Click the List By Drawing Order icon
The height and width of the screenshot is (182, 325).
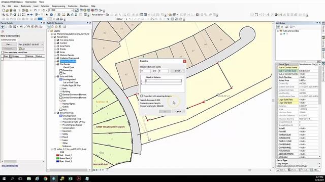(x=49, y=27)
